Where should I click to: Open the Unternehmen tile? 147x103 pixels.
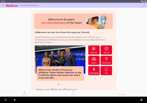[106, 60]
